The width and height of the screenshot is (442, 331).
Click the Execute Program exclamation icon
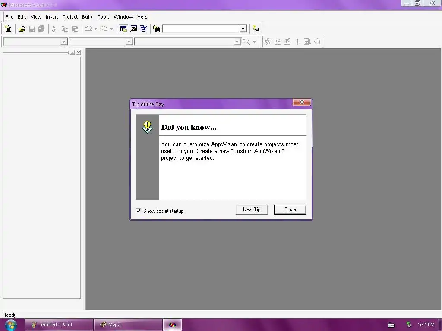297,42
